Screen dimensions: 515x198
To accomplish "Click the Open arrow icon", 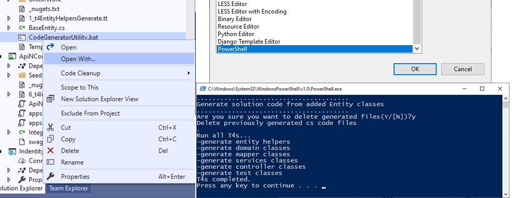I will (50, 47).
